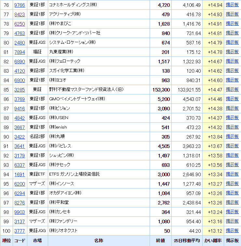Open stock code 8423 link
Image resolution: width=241 pixels, height=246 pixels.
point(20,14)
